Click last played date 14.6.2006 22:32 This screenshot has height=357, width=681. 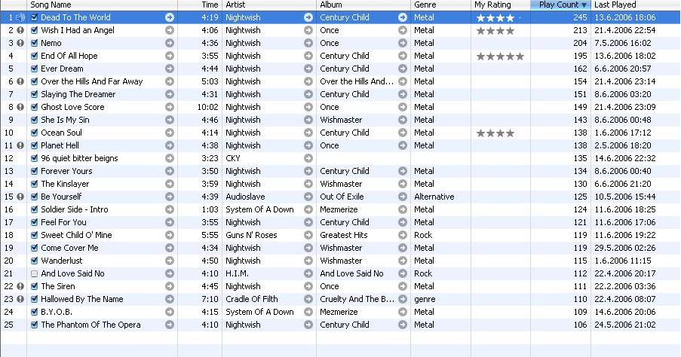[625, 158]
